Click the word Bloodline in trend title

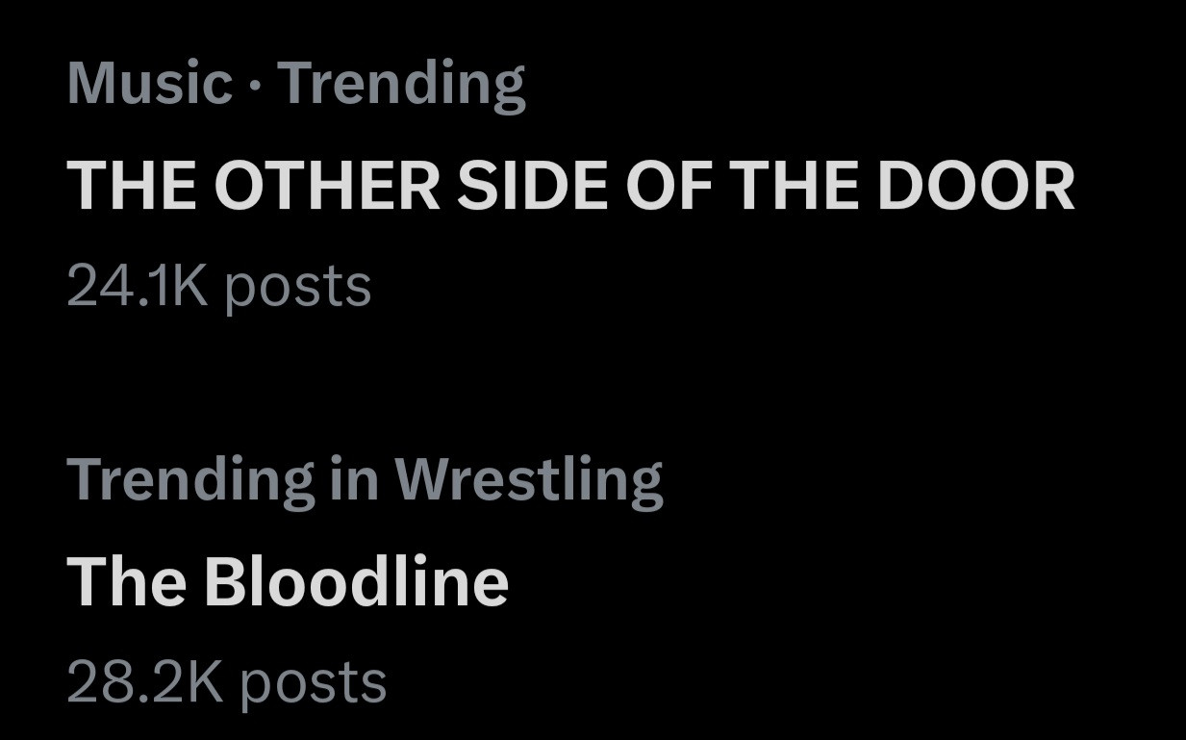[355, 582]
